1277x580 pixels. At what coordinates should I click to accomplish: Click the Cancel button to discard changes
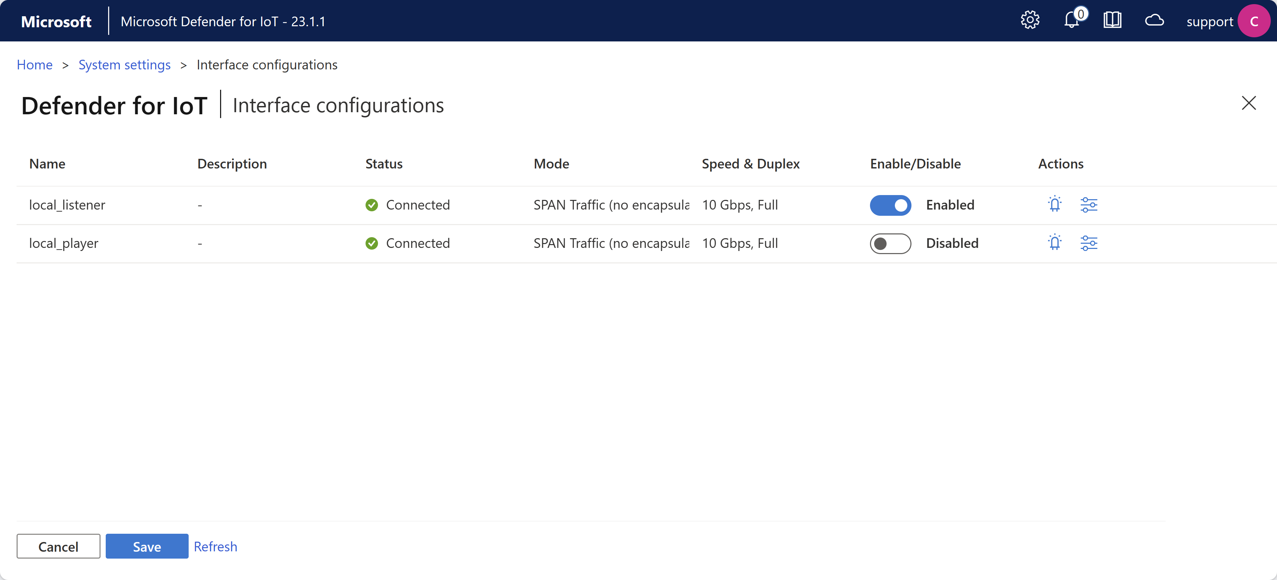click(x=57, y=547)
